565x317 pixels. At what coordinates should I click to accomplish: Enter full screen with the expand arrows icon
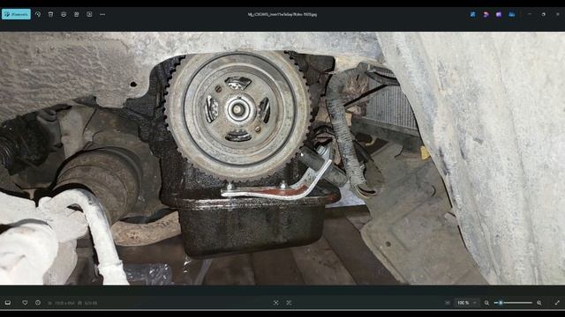(x=557, y=303)
